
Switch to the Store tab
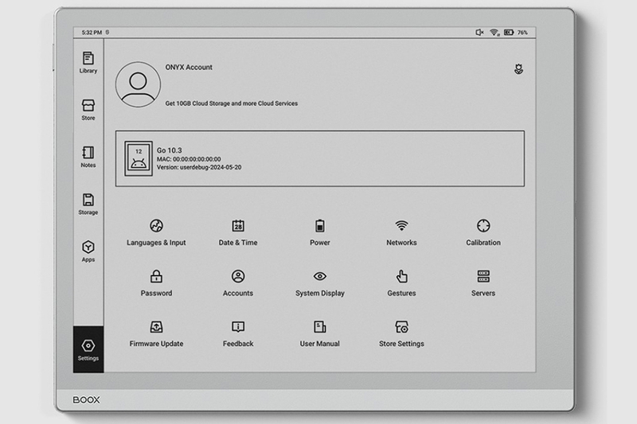(x=88, y=110)
